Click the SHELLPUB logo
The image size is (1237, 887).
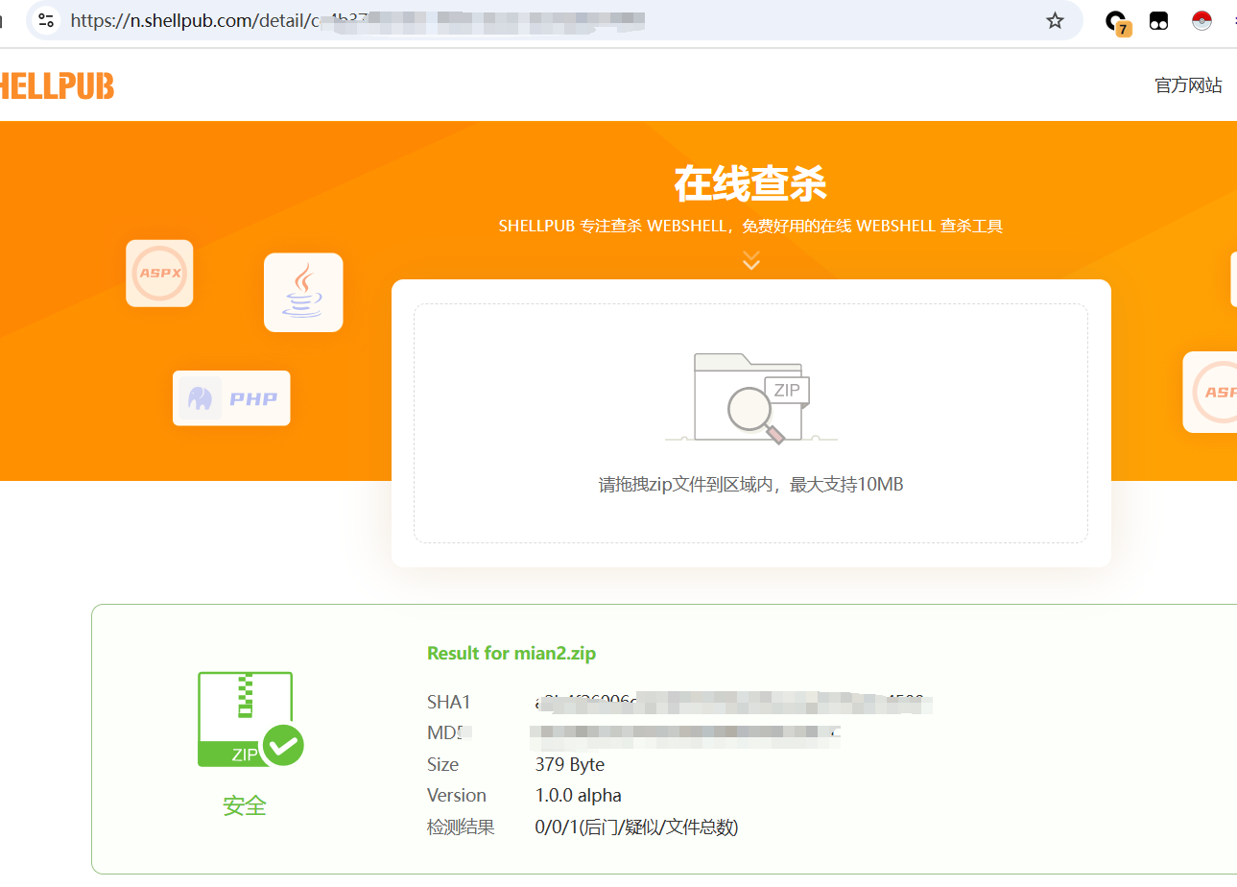click(x=56, y=86)
